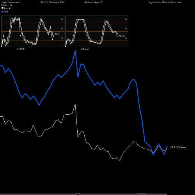Click the 'OBV' legend label
The height and width of the screenshot is (195, 195).
(6, 12)
